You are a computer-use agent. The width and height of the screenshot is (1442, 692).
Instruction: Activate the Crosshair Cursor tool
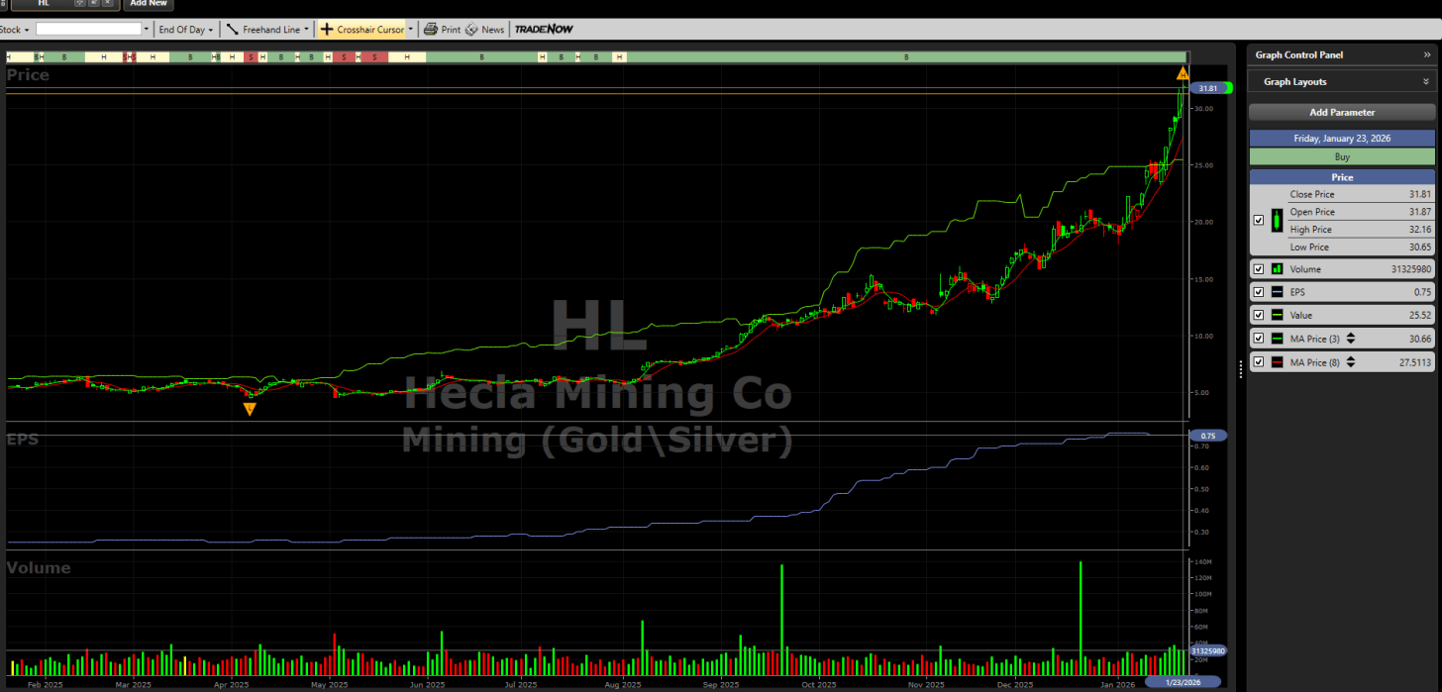[361, 30]
